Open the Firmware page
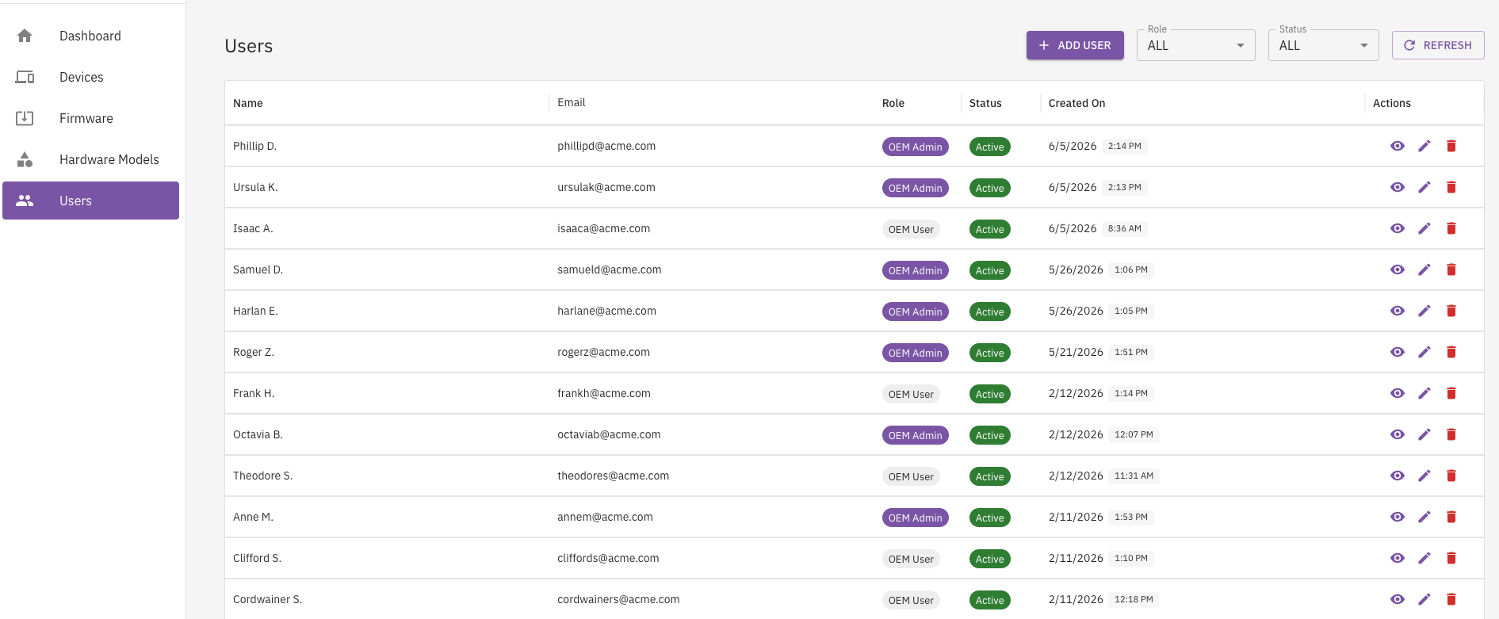Image resolution: width=1499 pixels, height=619 pixels. point(90,118)
